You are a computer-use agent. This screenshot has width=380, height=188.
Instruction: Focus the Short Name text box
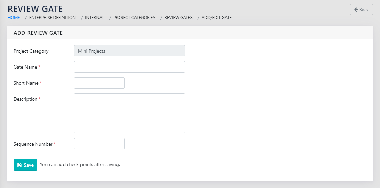click(99, 83)
